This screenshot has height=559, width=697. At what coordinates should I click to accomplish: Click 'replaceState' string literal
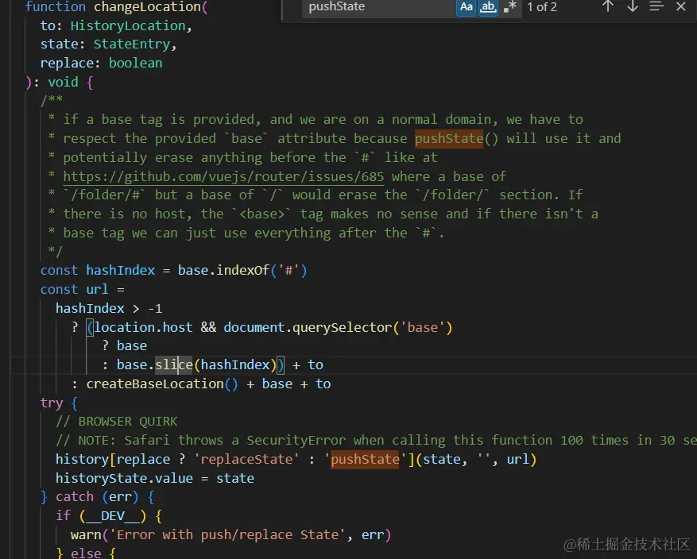click(246, 459)
